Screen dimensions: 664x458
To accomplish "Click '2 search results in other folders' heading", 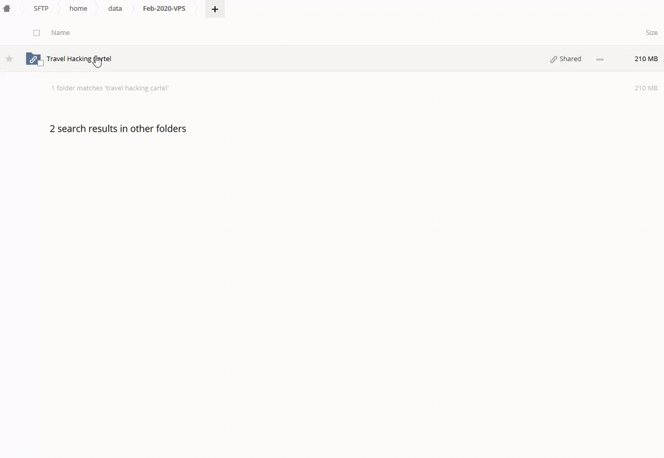I will click(x=118, y=128).
